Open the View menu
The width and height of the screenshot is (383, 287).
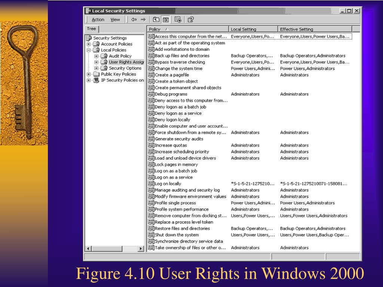(x=115, y=19)
